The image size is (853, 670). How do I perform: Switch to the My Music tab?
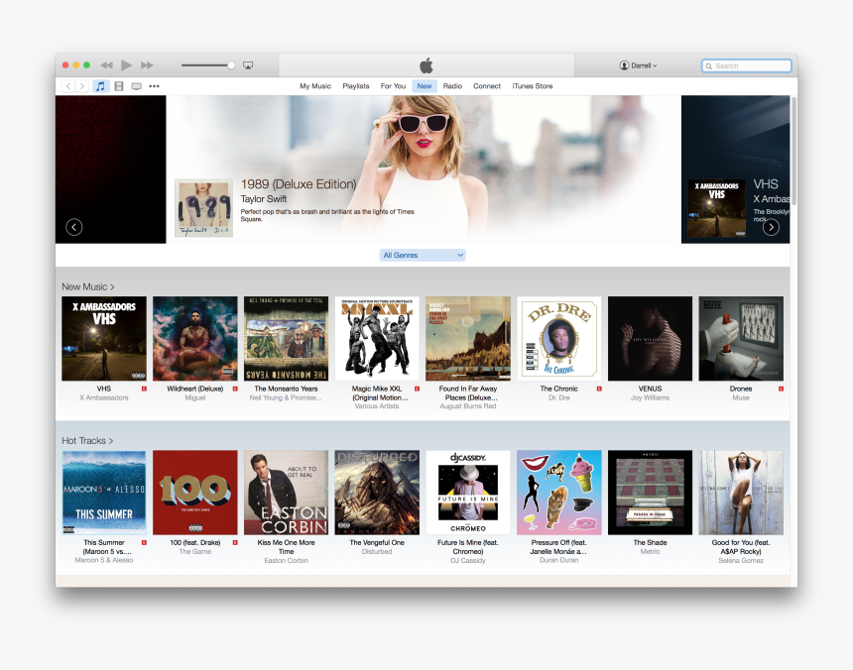(x=315, y=86)
